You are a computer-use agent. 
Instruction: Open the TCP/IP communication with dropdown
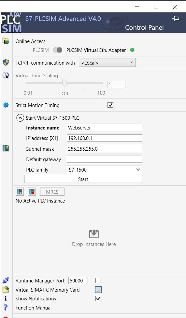click(107, 63)
